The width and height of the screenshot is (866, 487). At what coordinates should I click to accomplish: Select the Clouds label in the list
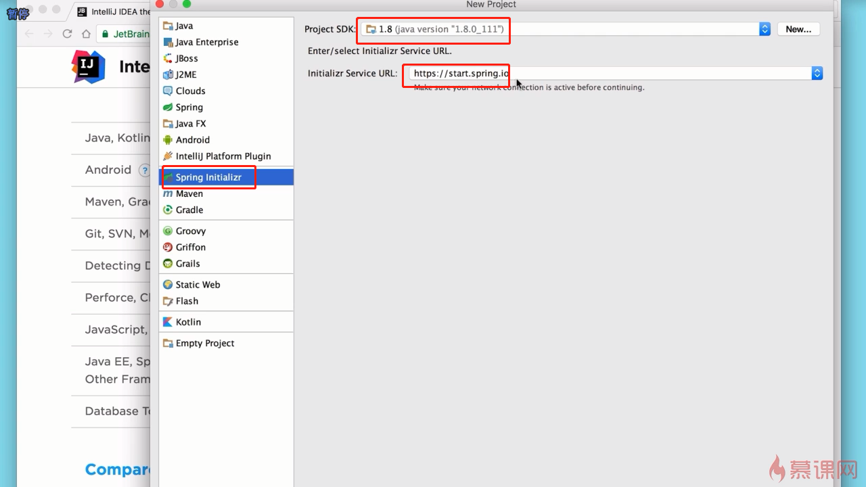point(191,91)
